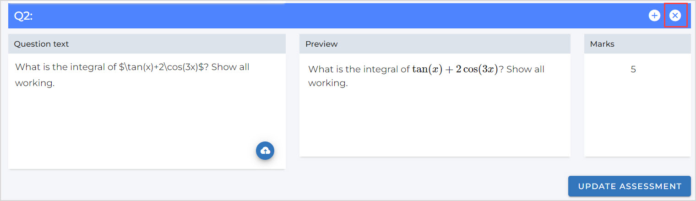Click empty area of the Preview panel
This screenshot has width=696, height=201.
(435, 124)
